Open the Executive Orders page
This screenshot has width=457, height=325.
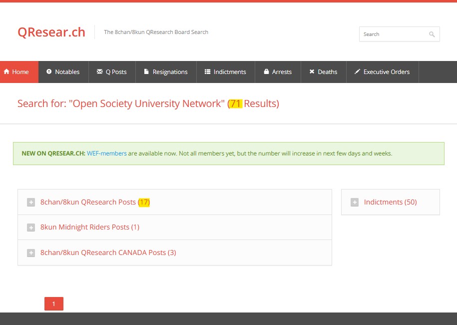(x=383, y=72)
